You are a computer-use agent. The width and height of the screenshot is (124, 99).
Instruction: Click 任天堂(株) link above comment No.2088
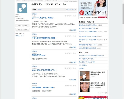[35, 34]
